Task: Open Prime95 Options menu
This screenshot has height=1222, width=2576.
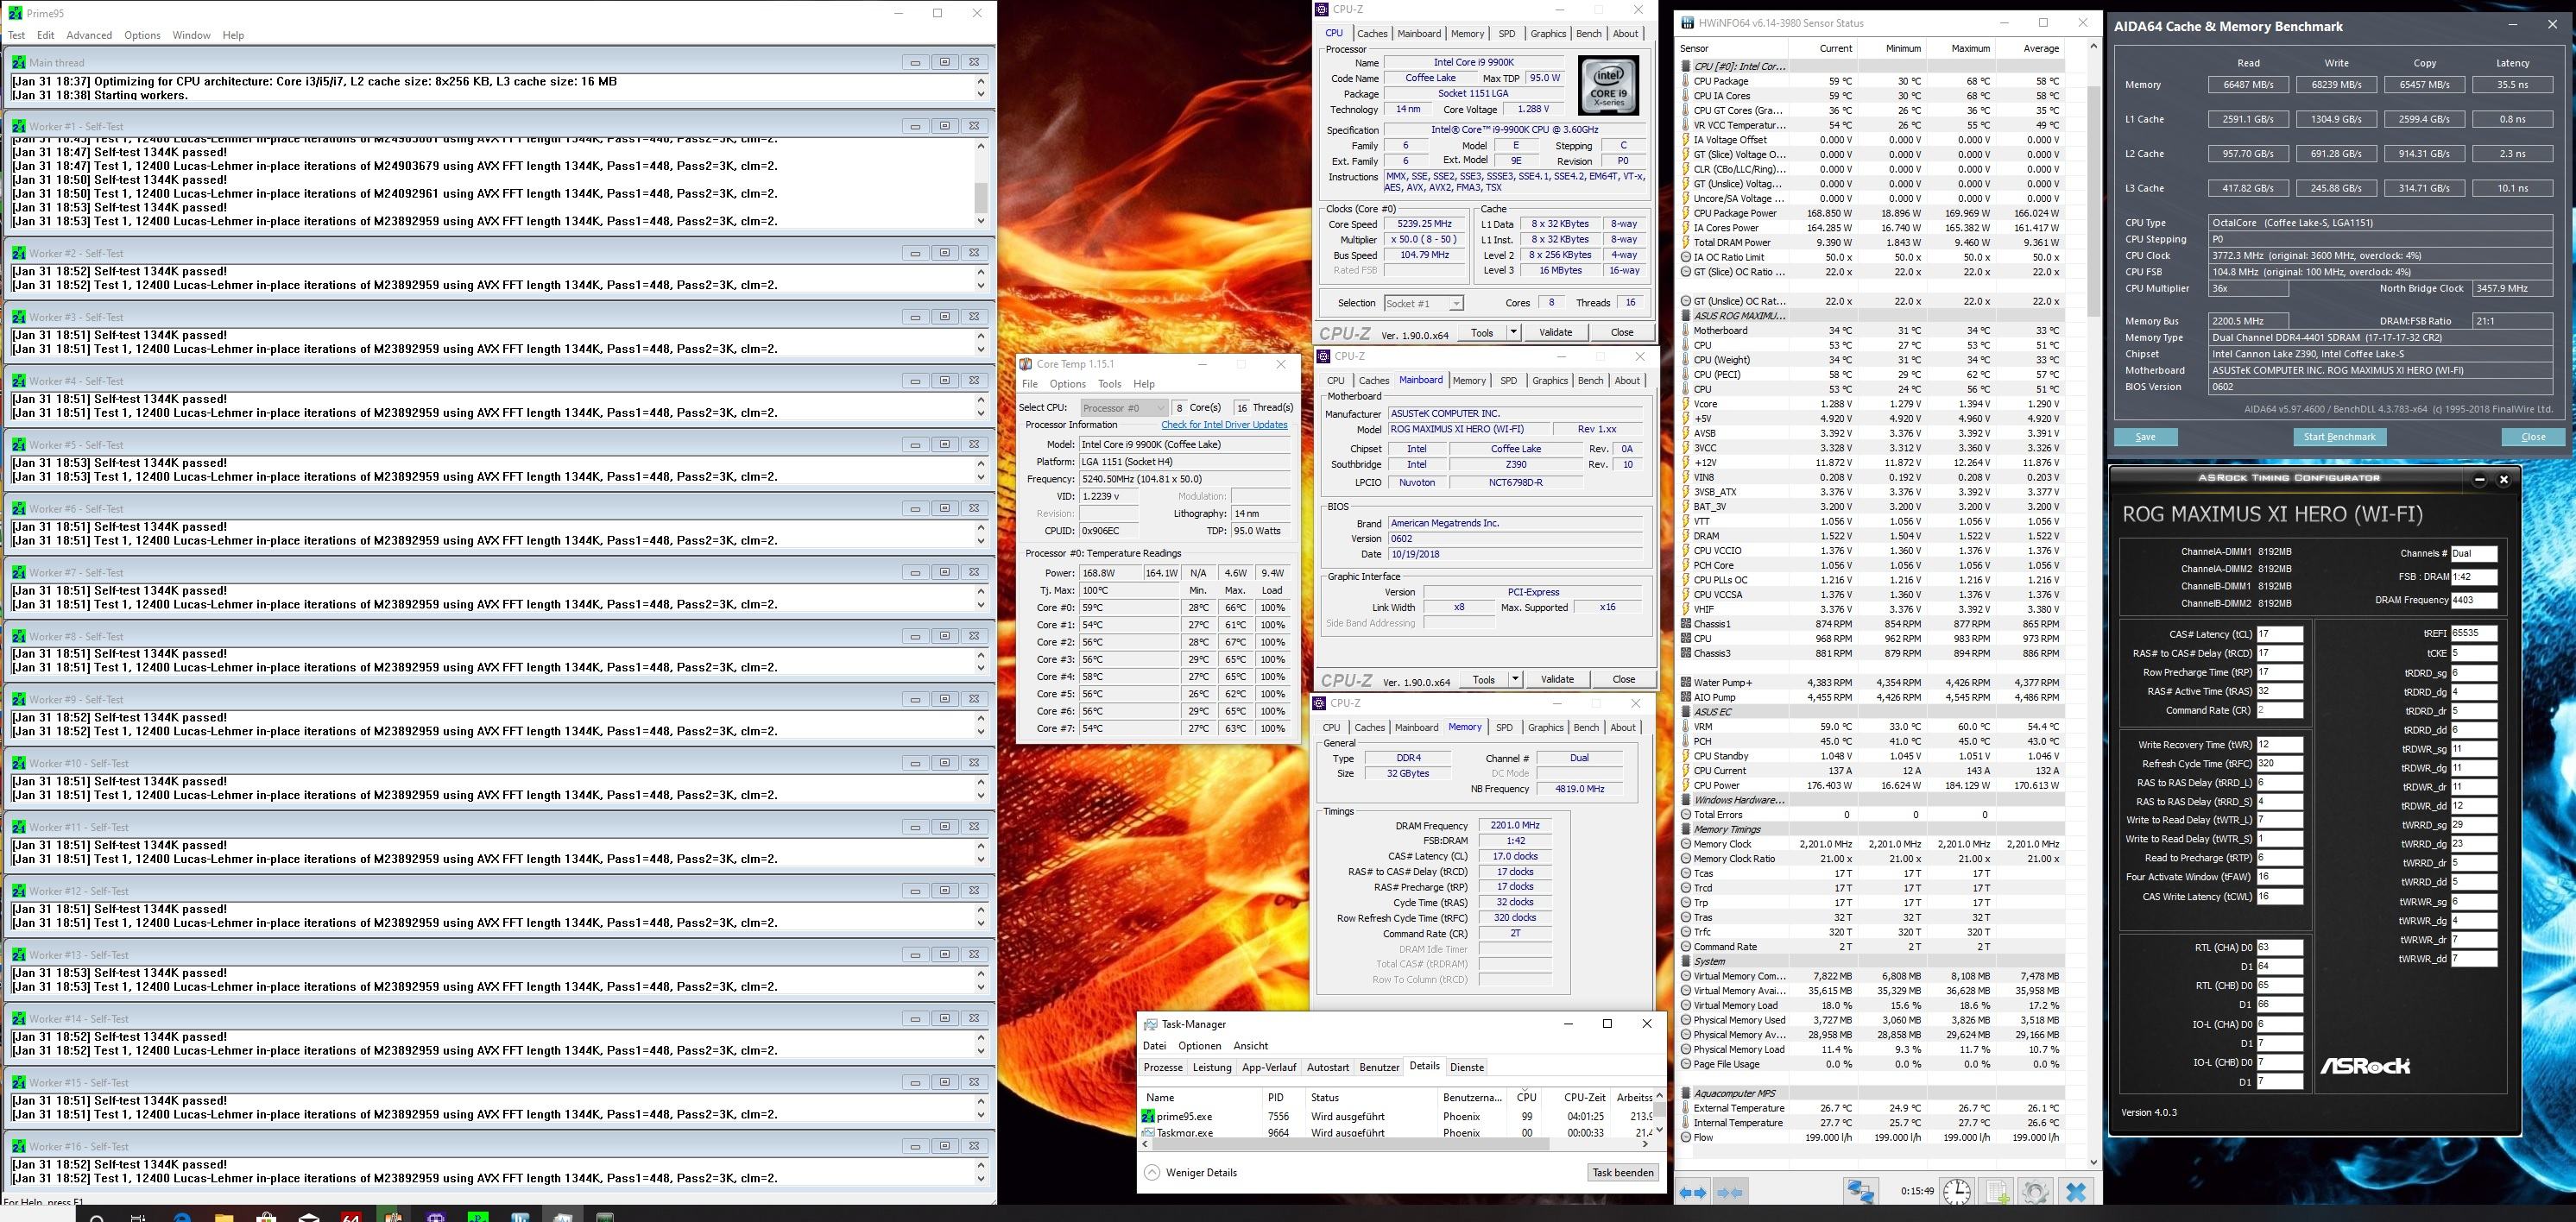Action: coord(142,35)
